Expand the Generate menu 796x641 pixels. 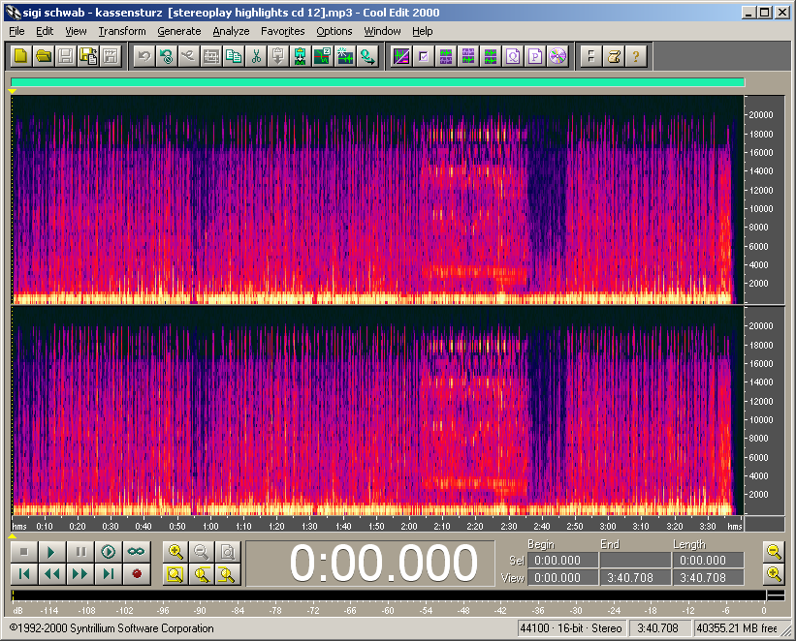point(178,31)
